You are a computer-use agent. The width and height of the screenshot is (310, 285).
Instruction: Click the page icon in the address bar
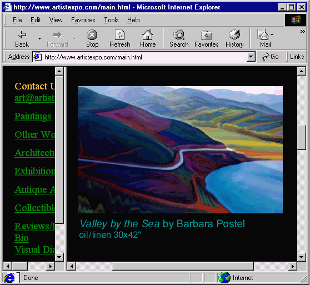[x=38, y=57]
